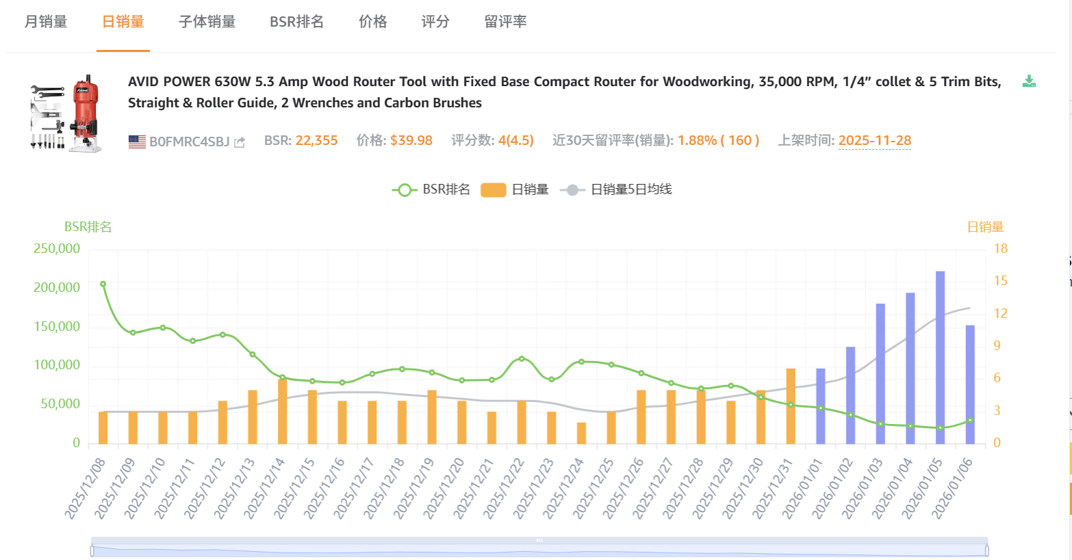
Task: Click the red router product thumbnail
Action: [66, 113]
